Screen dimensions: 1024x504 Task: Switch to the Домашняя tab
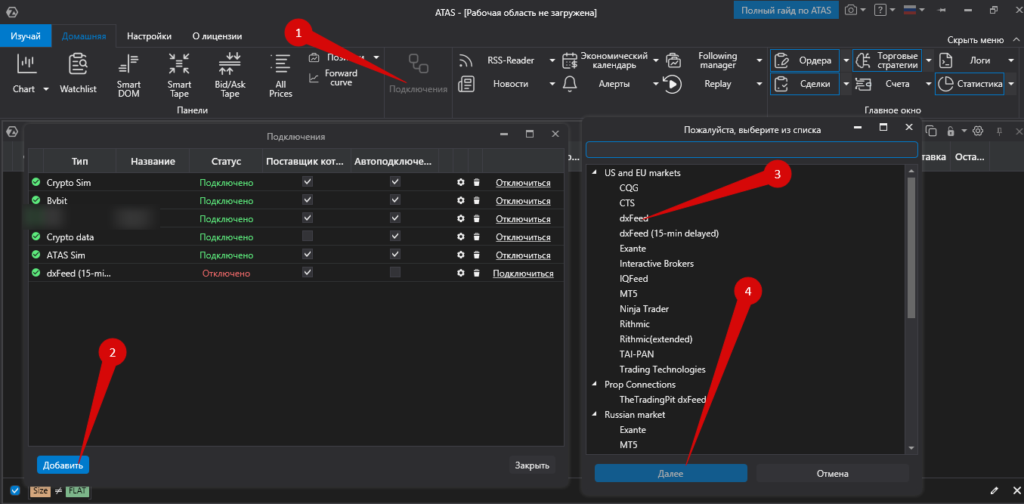point(84,36)
